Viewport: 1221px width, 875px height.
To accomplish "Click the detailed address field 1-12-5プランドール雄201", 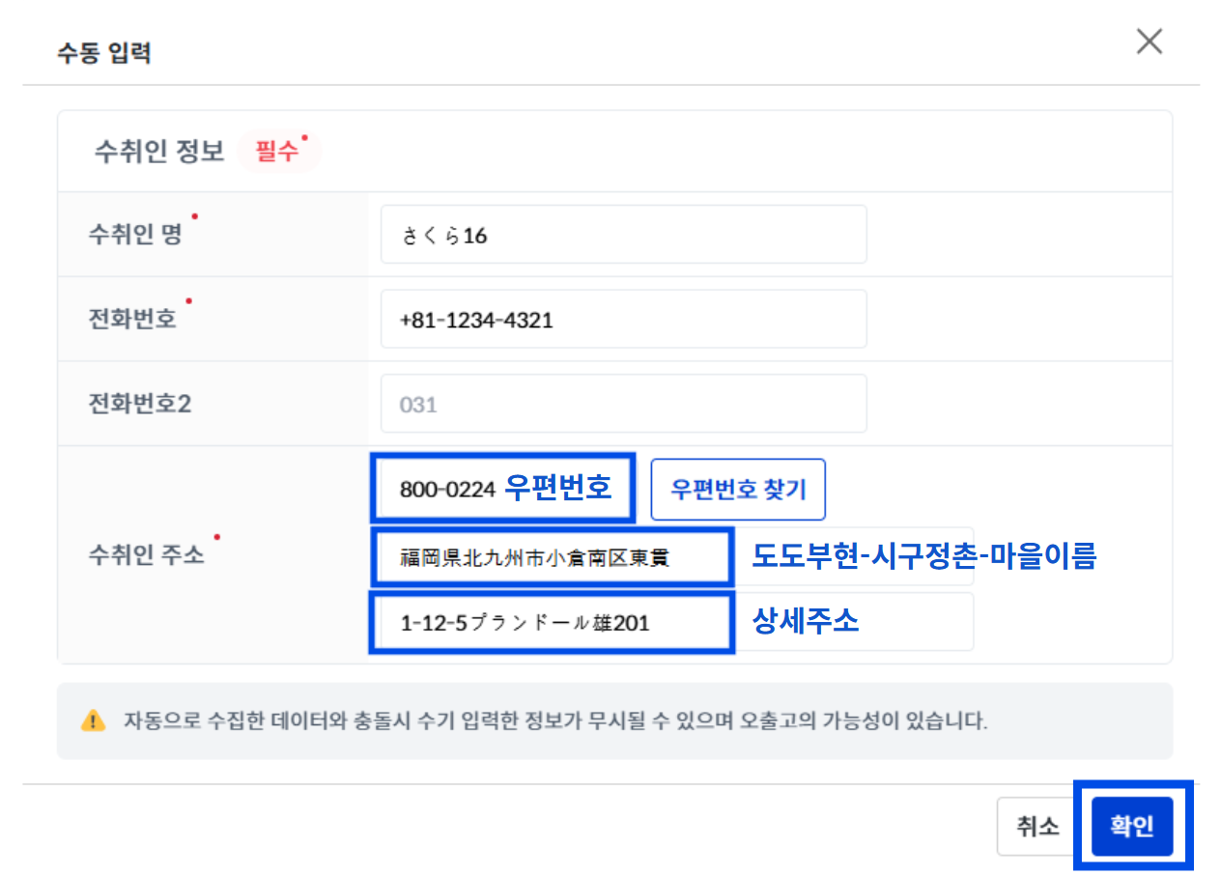I will point(552,623).
